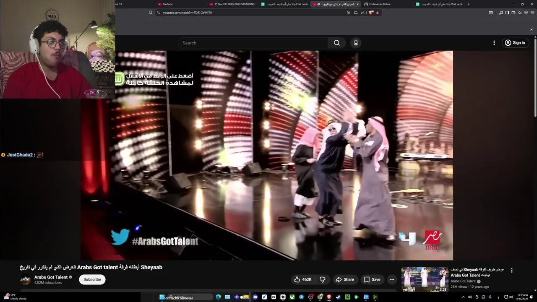The height and width of the screenshot is (302, 537).
Task: Open YouTube settings three-dot menu
Action: pyautogui.click(x=494, y=43)
